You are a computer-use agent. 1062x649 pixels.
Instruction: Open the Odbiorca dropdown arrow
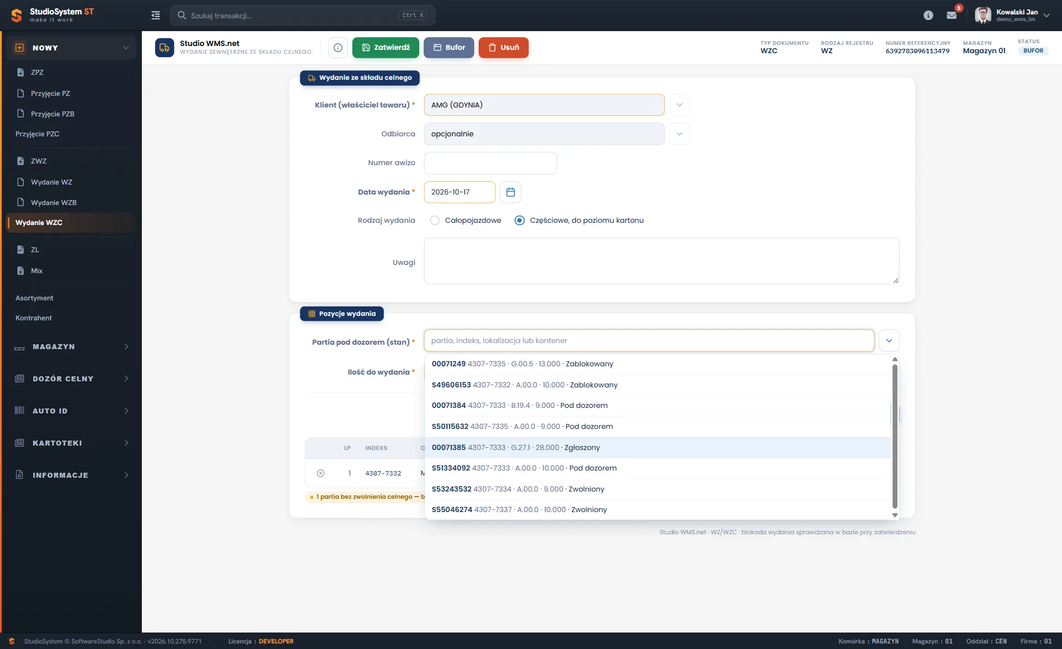[679, 134]
